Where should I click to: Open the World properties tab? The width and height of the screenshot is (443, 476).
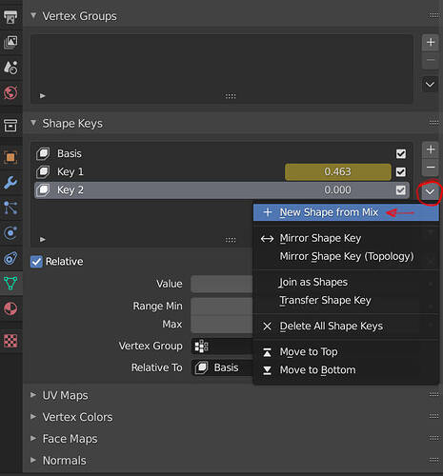[10, 92]
